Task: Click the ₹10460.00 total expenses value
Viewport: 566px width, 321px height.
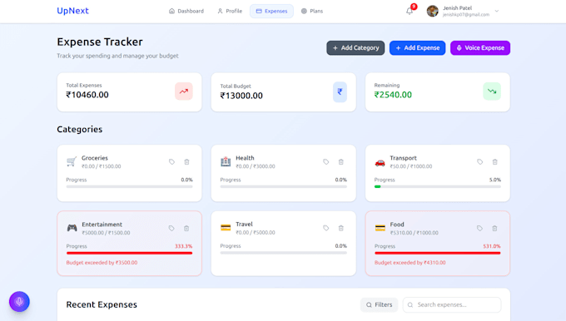Action: pyautogui.click(x=87, y=95)
